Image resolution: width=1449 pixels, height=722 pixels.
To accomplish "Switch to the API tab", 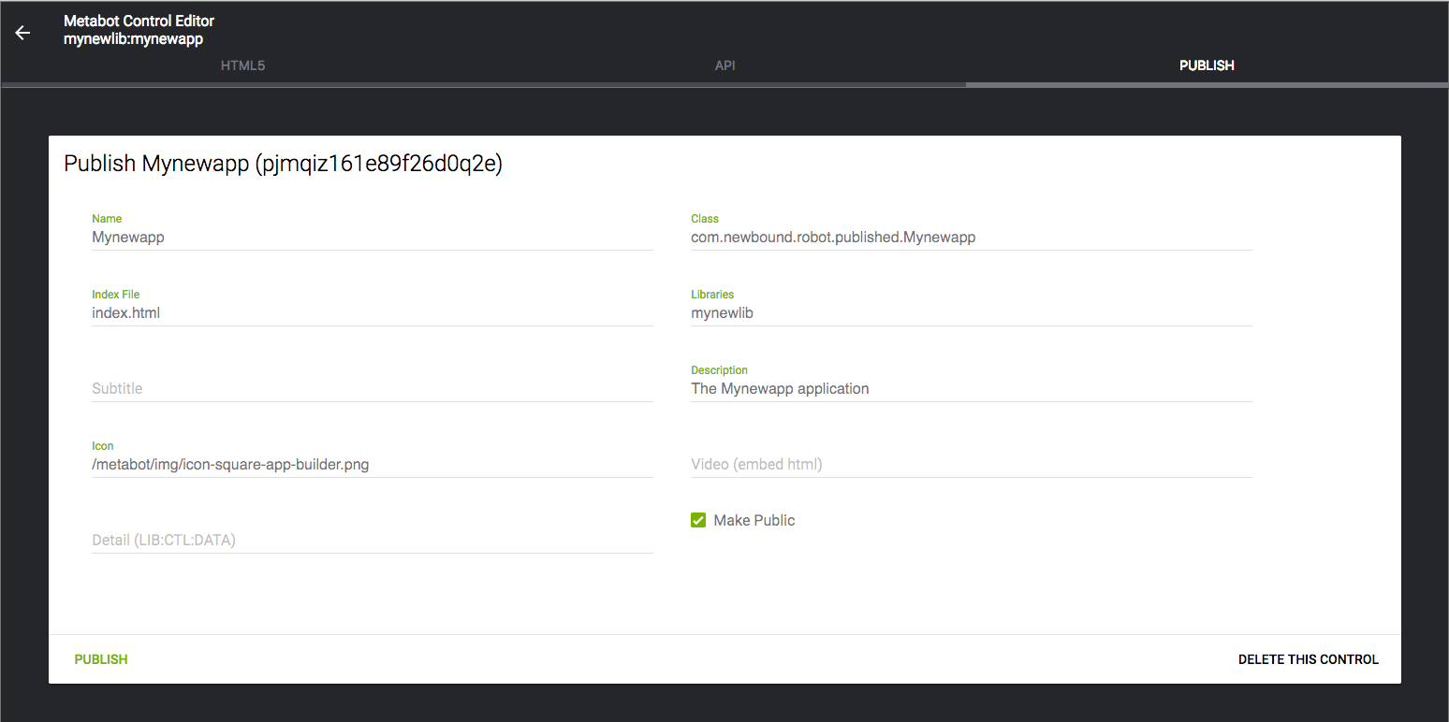I will click(724, 65).
